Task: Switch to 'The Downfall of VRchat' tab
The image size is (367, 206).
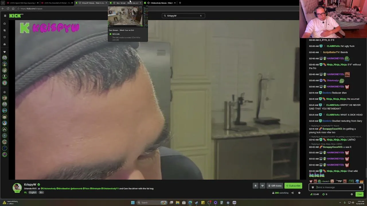Action: tap(57, 3)
